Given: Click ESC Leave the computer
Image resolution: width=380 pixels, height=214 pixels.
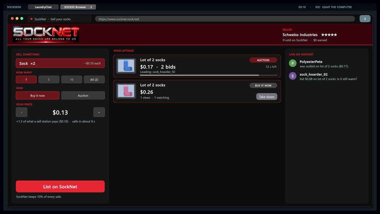Looking at the screenshot, I should tap(333, 7).
